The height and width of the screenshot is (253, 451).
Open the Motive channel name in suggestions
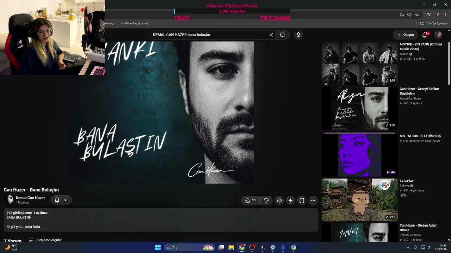pos(404,54)
